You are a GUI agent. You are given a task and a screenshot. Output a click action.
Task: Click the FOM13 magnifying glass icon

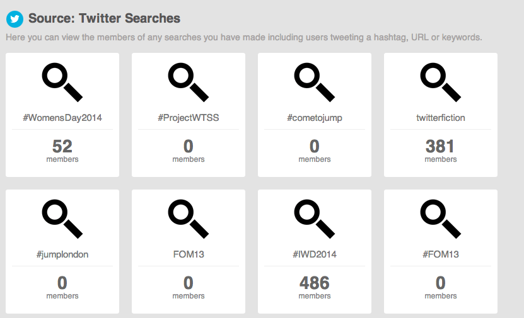189,219
